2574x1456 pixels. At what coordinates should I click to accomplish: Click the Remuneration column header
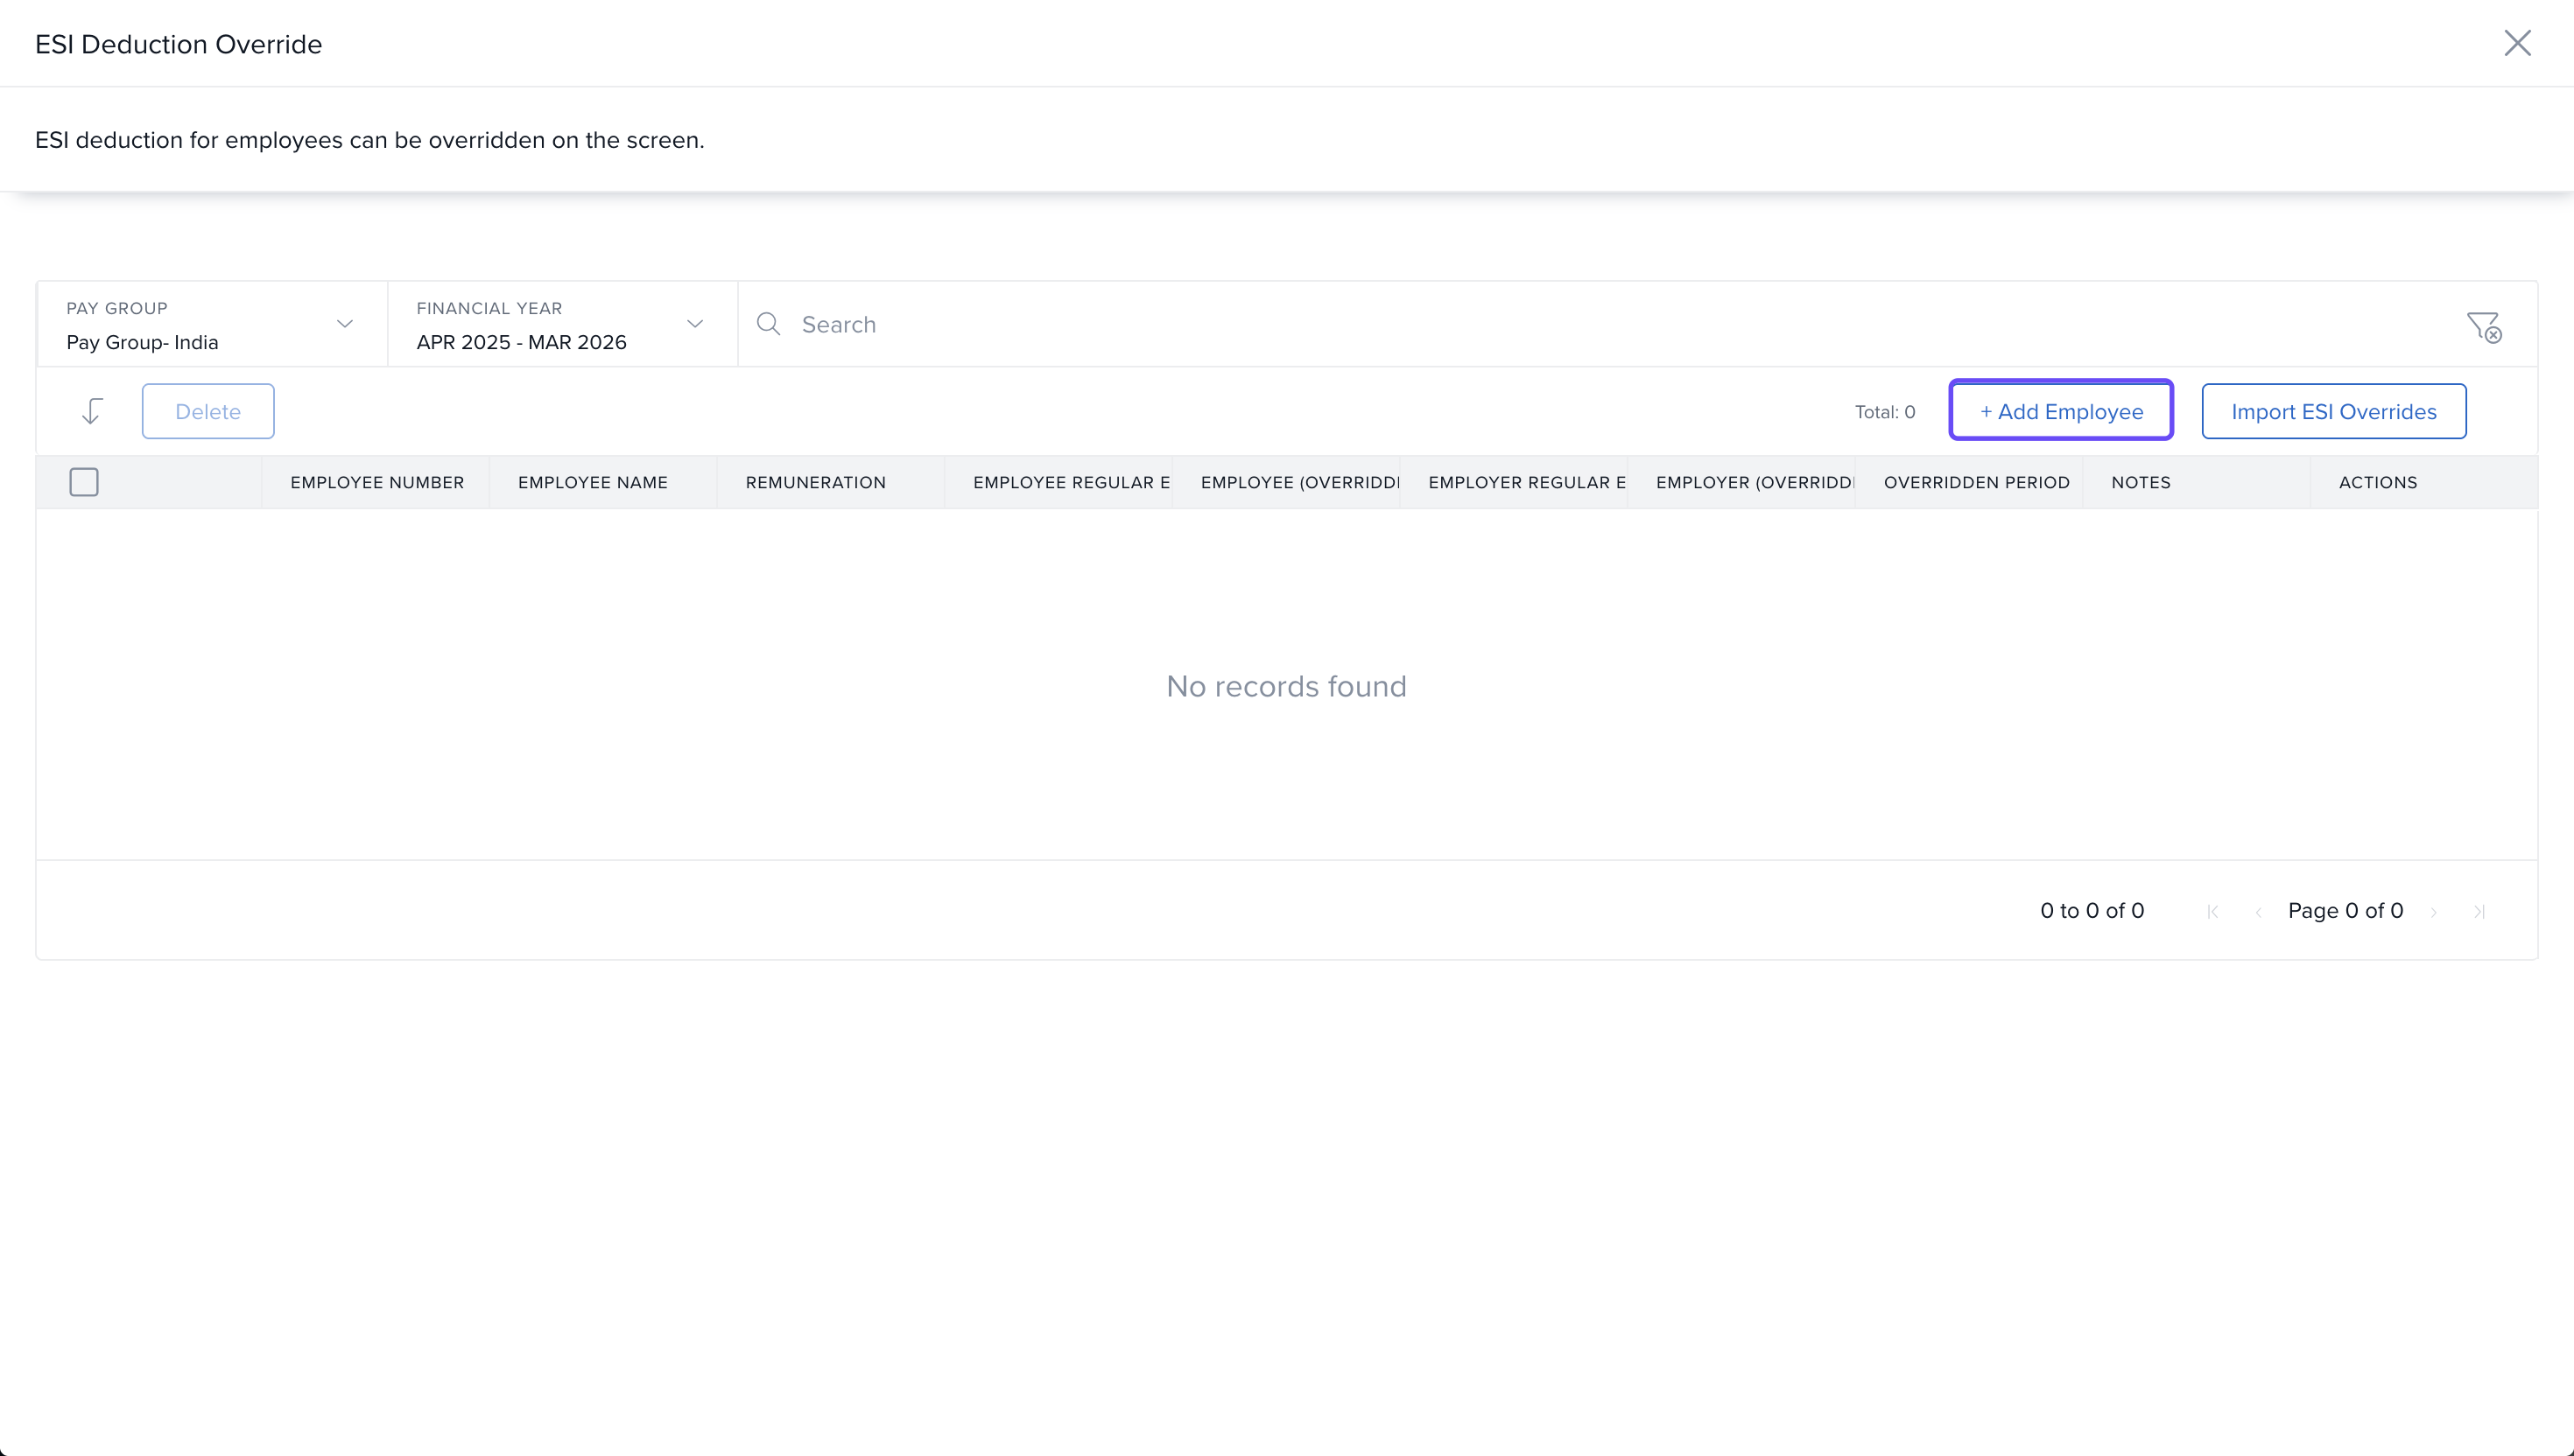(x=815, y=482)
